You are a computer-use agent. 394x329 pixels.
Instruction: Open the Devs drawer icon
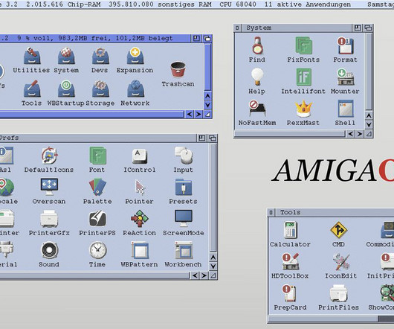pyautogui.click(x=100, y=56)
